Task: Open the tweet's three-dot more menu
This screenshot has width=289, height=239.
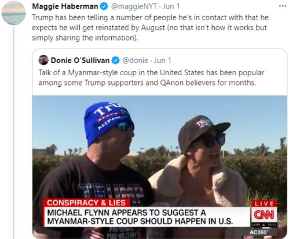Action: (x=283, y=6)
